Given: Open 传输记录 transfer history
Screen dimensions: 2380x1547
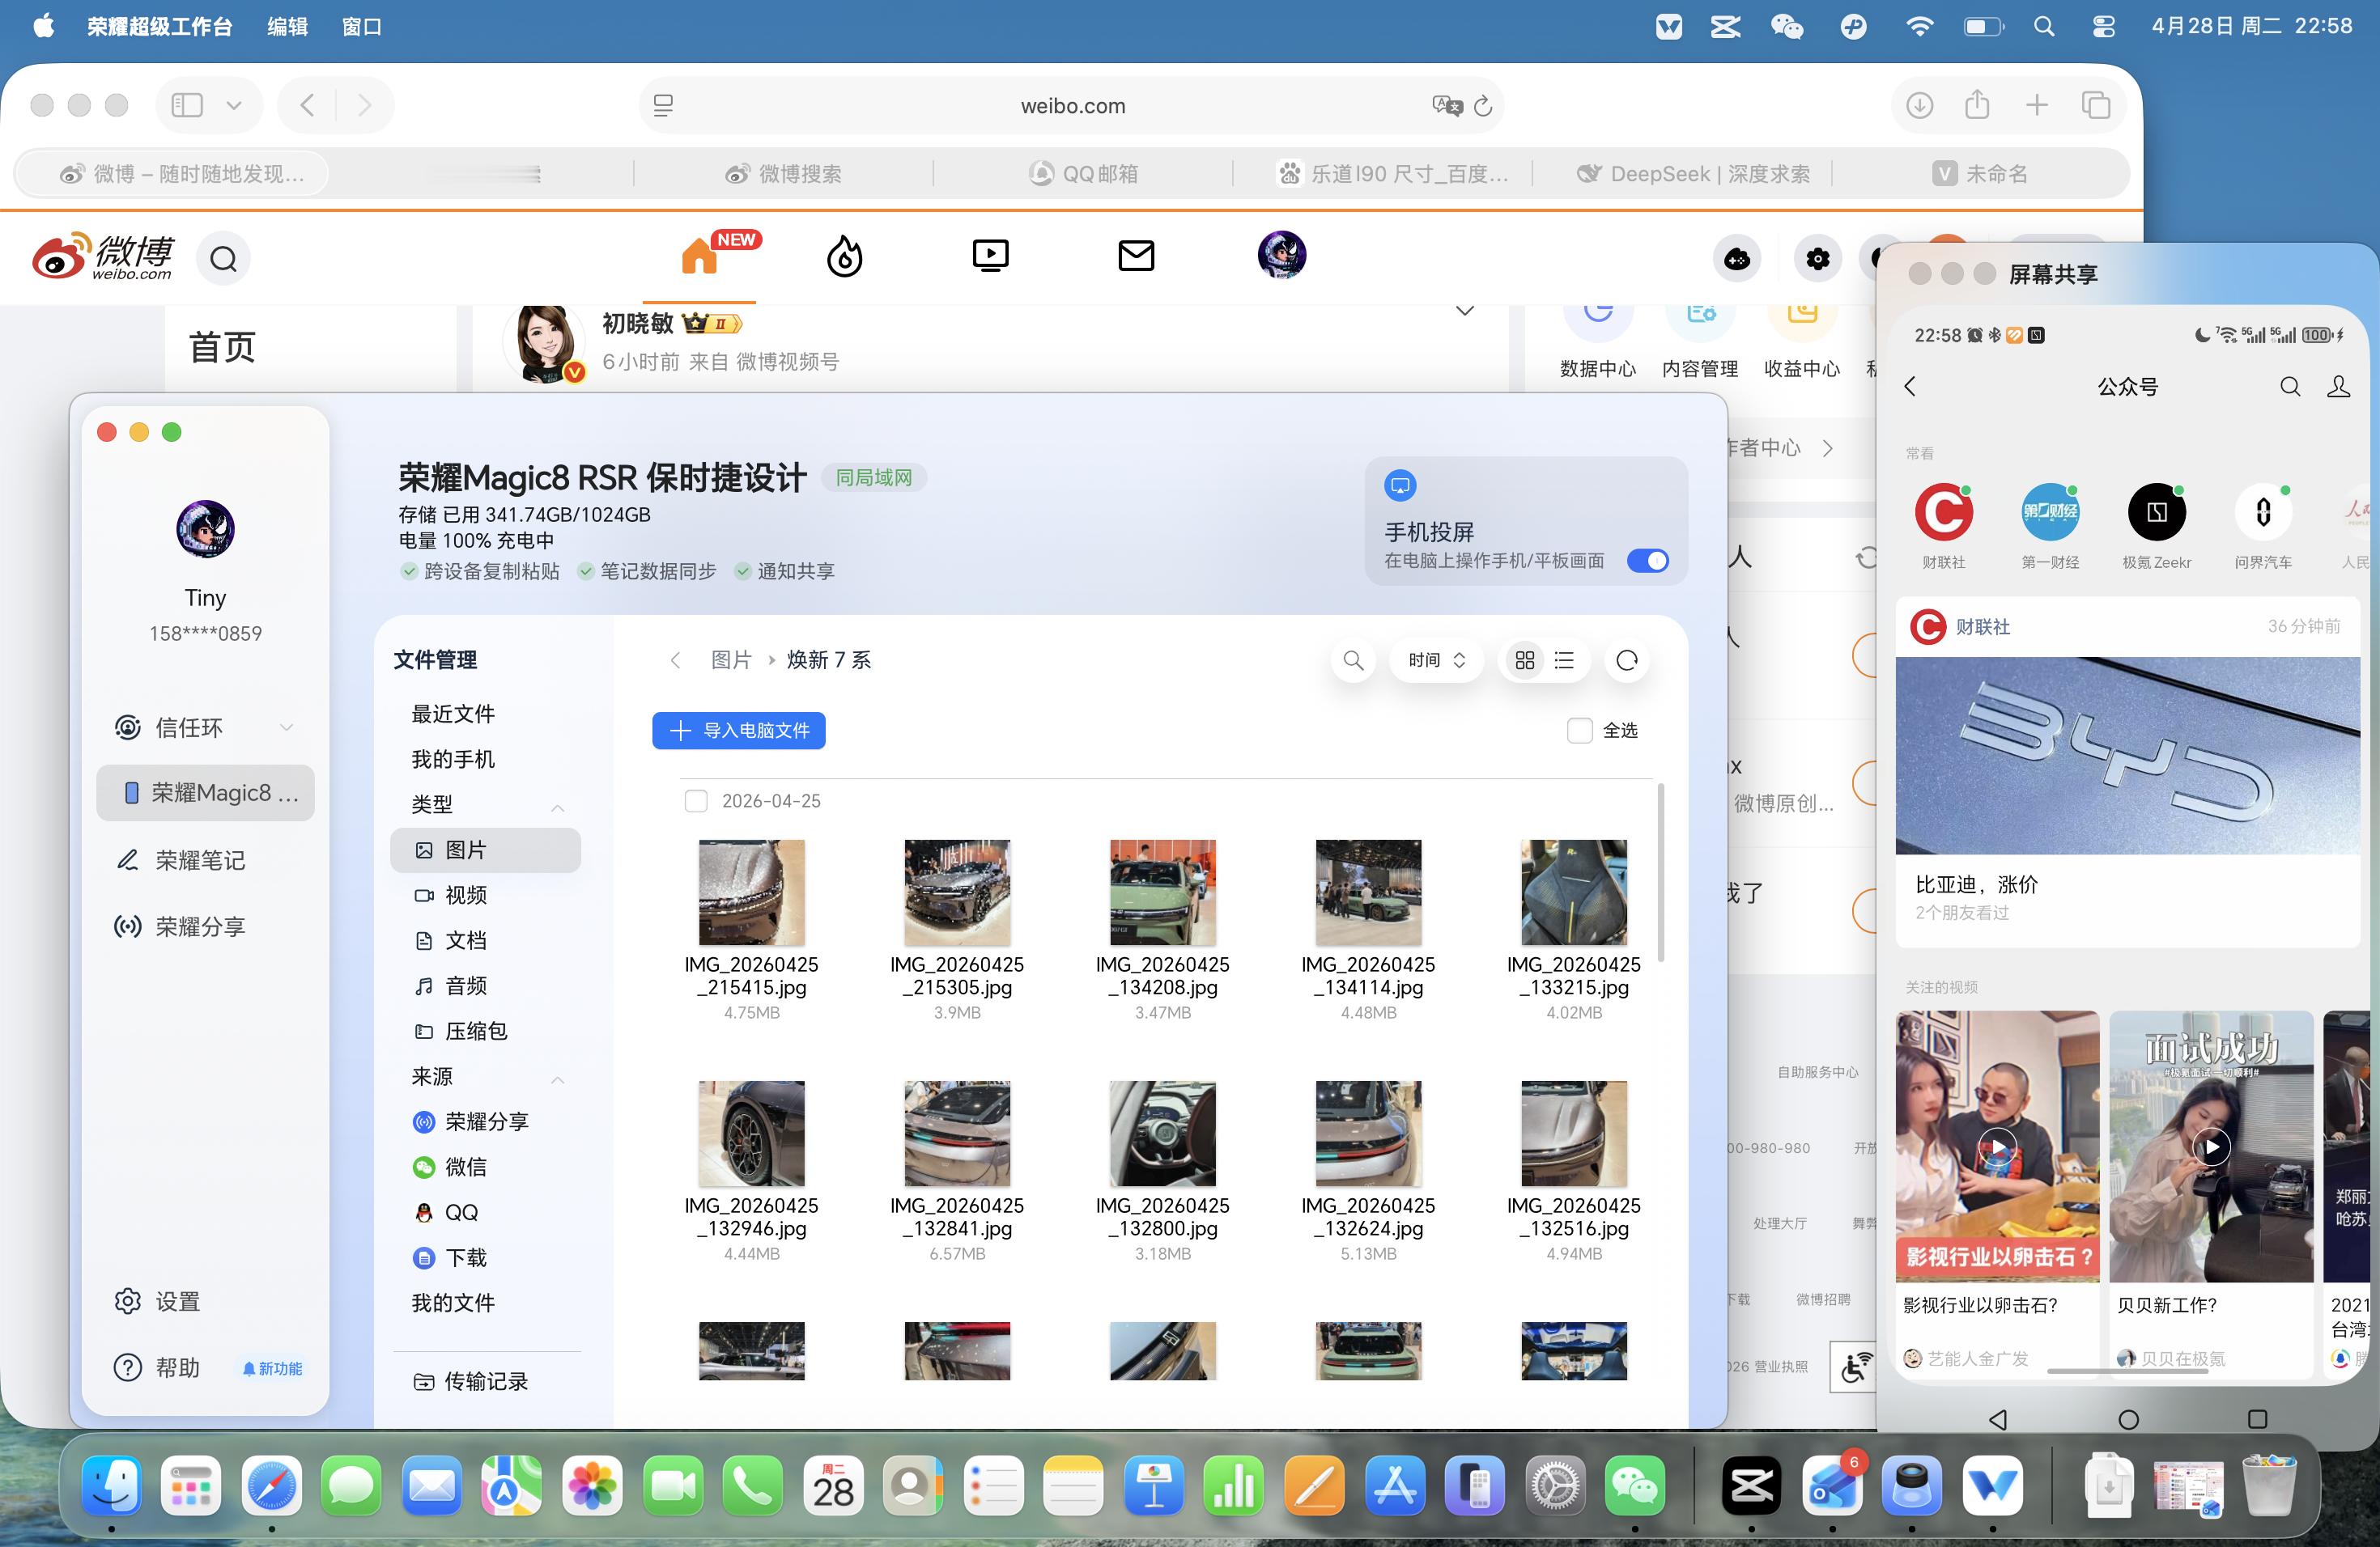Looking at the screenshot, I should click(485, 1381).
